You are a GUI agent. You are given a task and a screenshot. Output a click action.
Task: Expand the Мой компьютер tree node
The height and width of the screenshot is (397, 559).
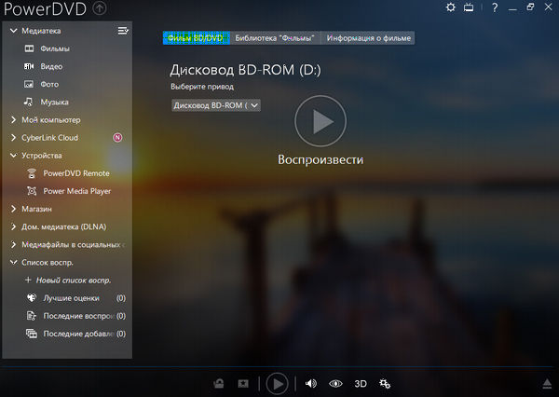tap(13, 119)
